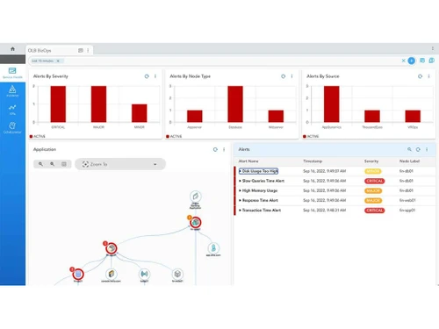The height and width of the screenshot is (329, 439).
Task: Select the Online Banking Application topology node
Action: click(196, 197)
